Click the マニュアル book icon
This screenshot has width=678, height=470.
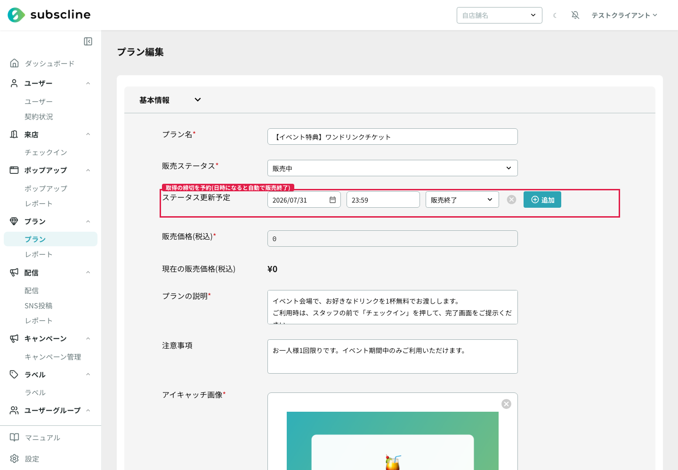(x=14, y=438)
